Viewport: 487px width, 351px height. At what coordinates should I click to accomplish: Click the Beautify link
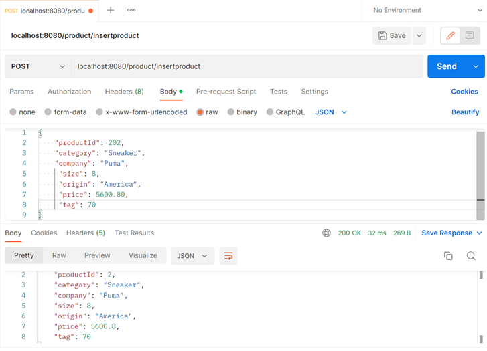466,112
